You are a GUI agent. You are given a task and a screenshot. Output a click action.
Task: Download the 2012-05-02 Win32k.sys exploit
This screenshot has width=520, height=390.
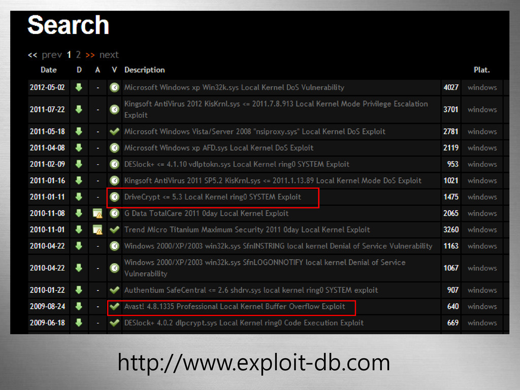79,87
